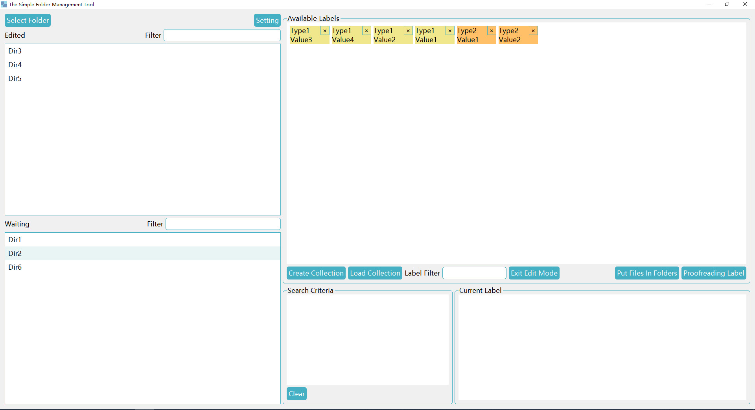Click Put Files In Folders

point(646,273)
